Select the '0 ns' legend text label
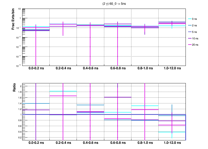The height and width of the screenshot is (149, 208). coord(195,19)
